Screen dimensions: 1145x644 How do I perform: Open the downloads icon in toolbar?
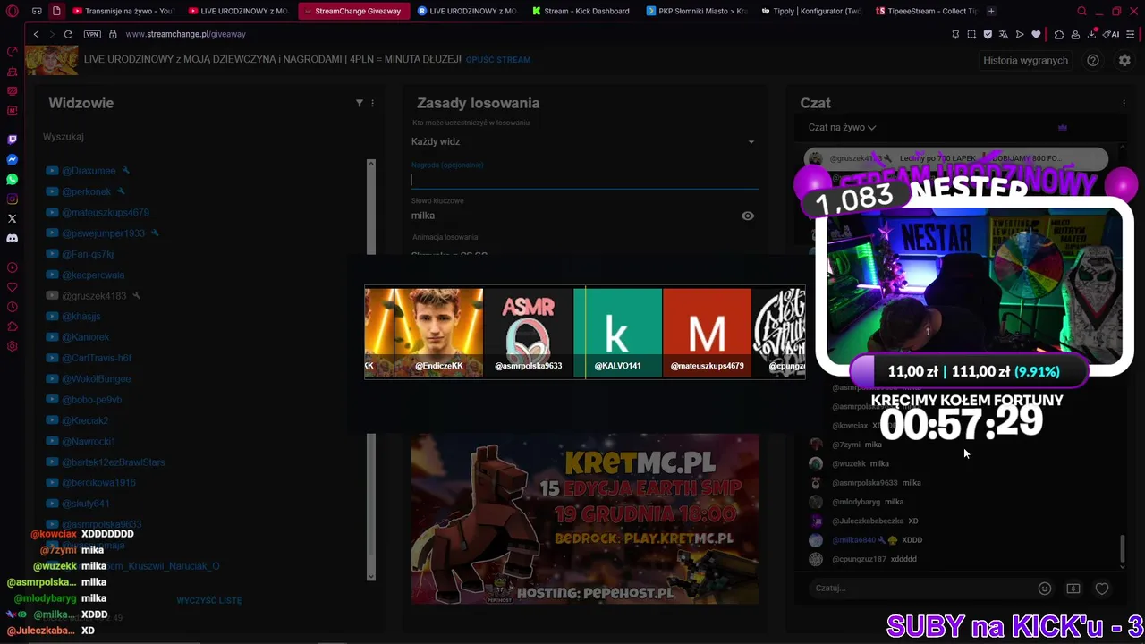[x=1092, y=34]
